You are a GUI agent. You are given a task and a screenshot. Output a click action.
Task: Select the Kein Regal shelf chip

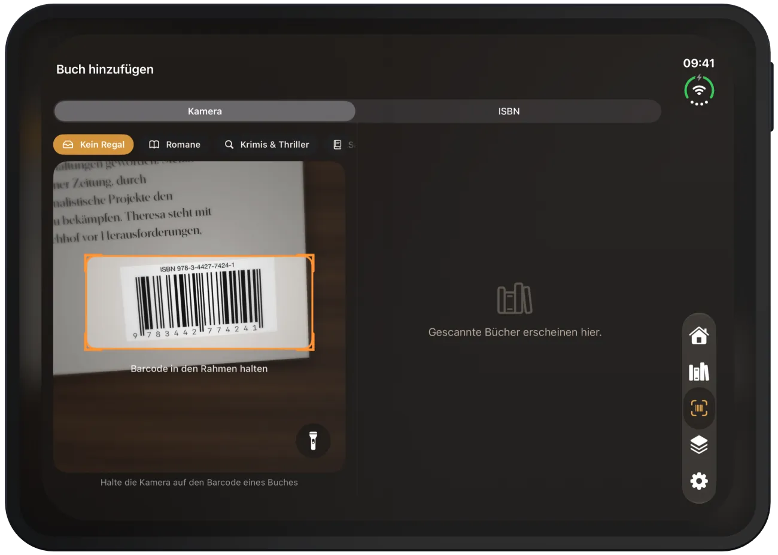[x=93, y=145]
